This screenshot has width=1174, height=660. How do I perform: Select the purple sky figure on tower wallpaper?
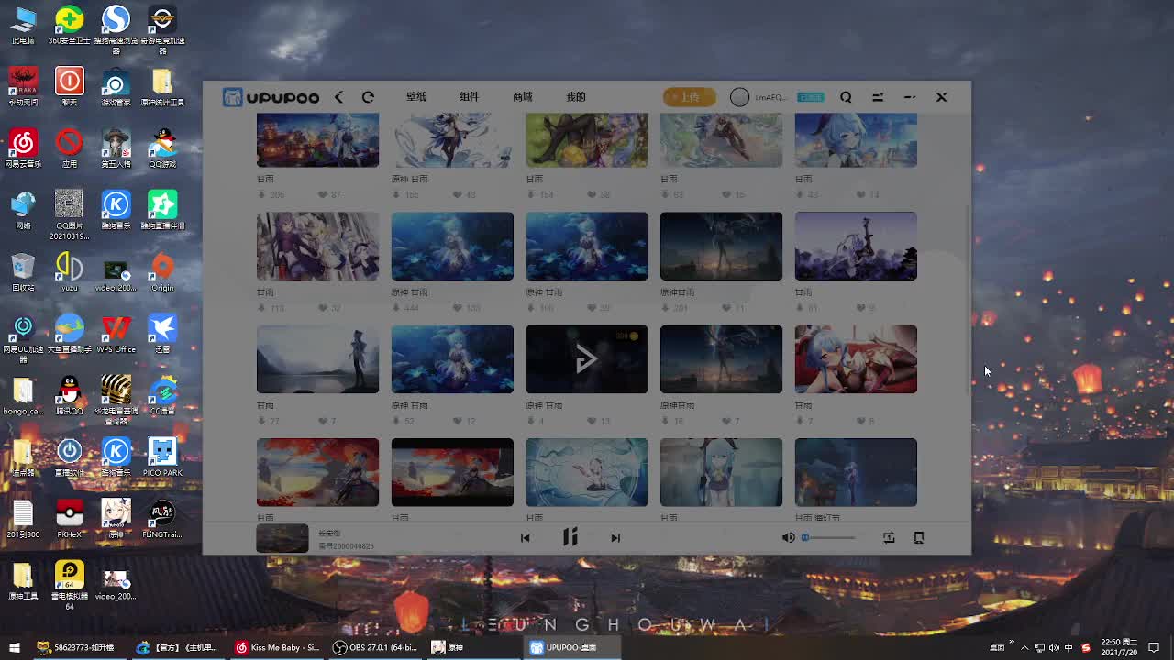pyautogui.click(x=856, y=246)
